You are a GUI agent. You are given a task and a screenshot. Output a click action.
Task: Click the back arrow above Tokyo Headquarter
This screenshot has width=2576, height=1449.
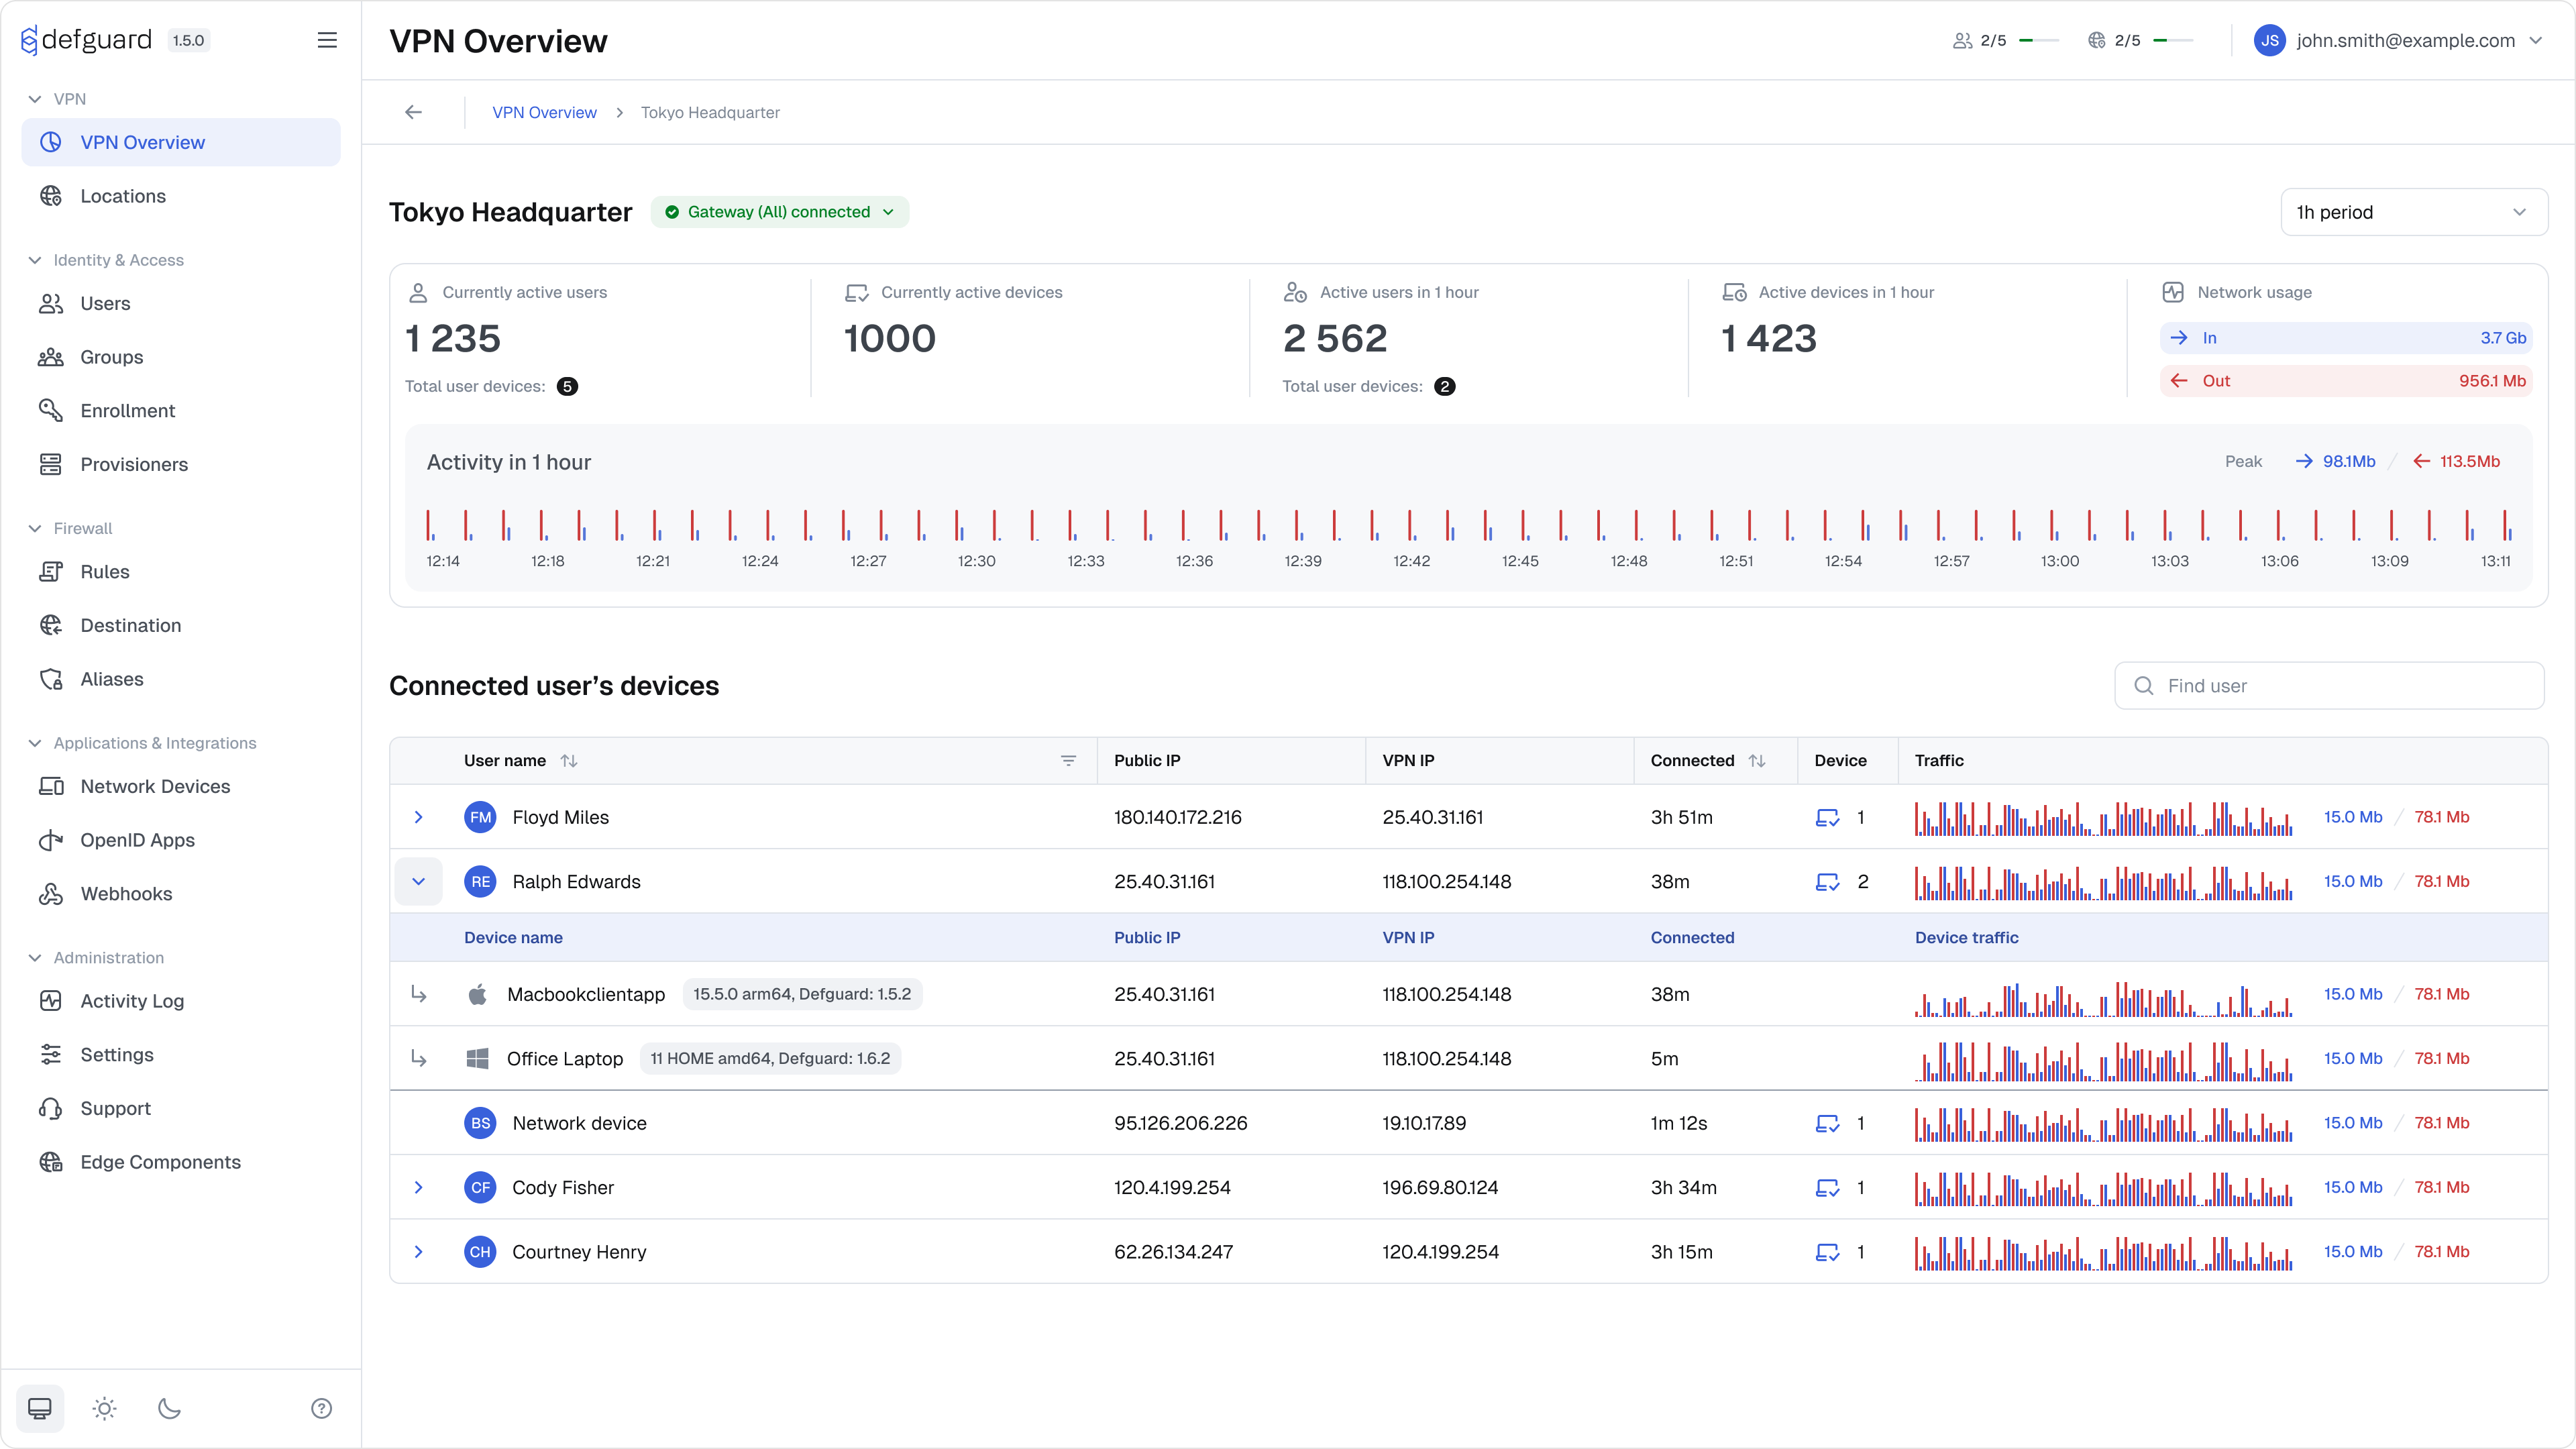413,111
